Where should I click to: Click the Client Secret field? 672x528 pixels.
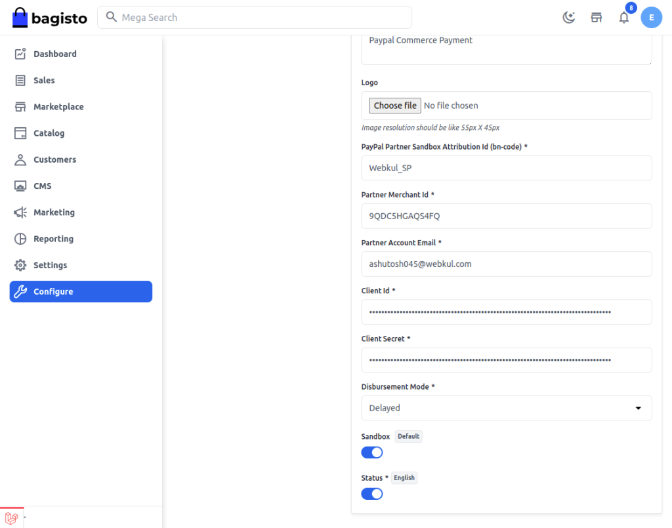pyautogui.click(x=507, y=359)
